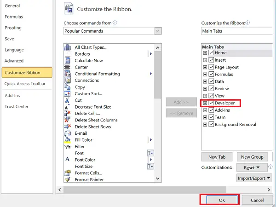Open the Reset customizations dropdown
This screenshot has width=276, height=207.
(x=252, y=167)
